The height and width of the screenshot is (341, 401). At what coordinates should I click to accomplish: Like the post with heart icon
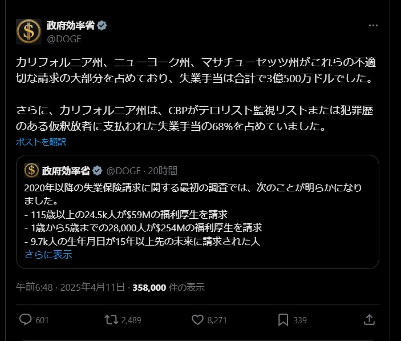(197, 320)
